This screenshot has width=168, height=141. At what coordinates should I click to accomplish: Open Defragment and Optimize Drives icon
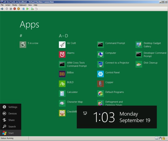tap(100, 103)
